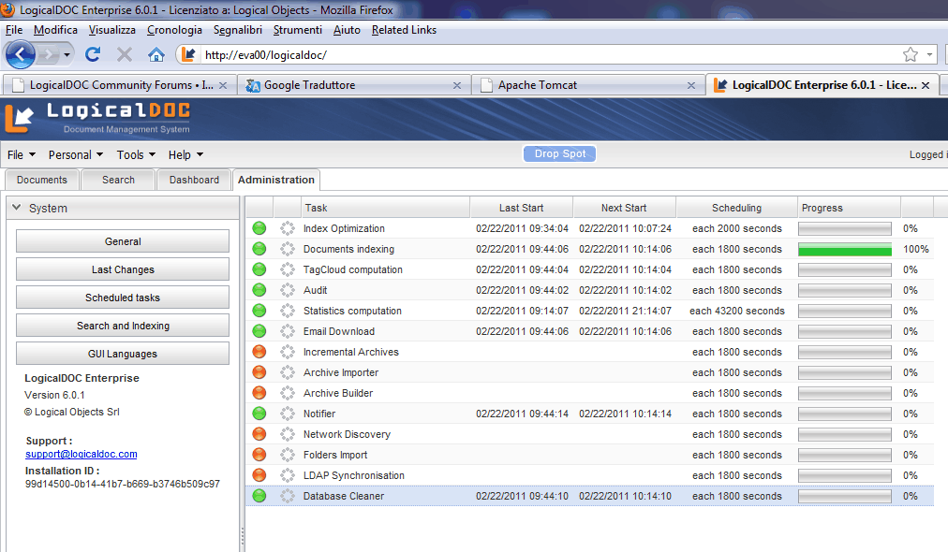Reload the page with the refresh icon
This screenshot has height=552, width=948.
tap(93, 55)
